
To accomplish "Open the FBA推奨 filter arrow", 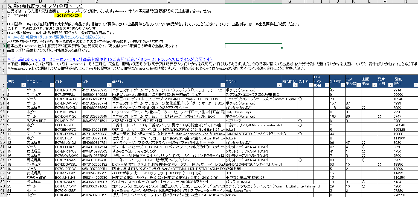I will click(x=295, y=85).
